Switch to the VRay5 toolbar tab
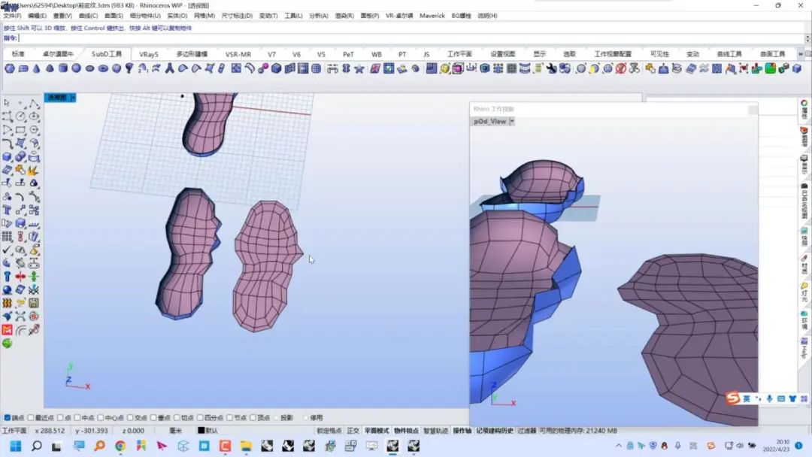 click(149, 54)
